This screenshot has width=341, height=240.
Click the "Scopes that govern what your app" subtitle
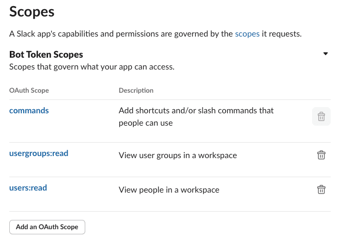coord(92,67)
